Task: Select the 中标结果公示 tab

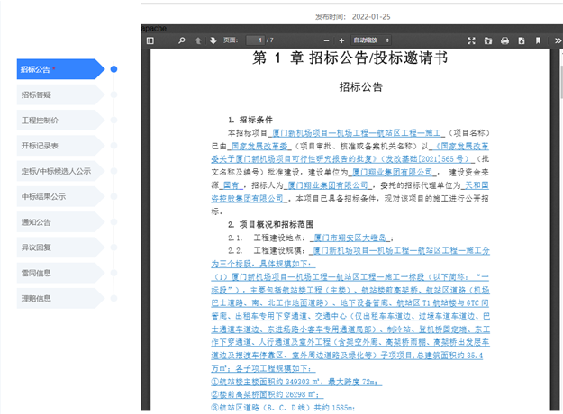Action: [x=60, y=196]
